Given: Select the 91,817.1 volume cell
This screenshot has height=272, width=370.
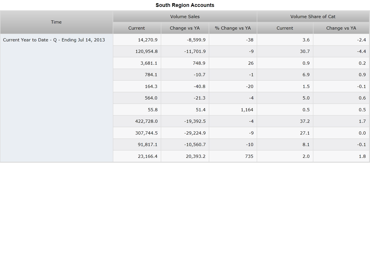Looking at the screenshot, I should point(137,145).
